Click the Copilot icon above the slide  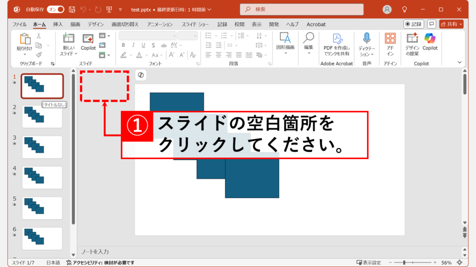point(140,75)
